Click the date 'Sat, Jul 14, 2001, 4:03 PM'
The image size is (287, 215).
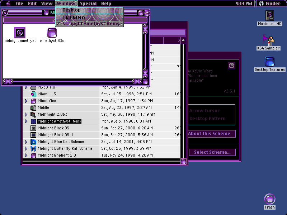tap(127, 142)
